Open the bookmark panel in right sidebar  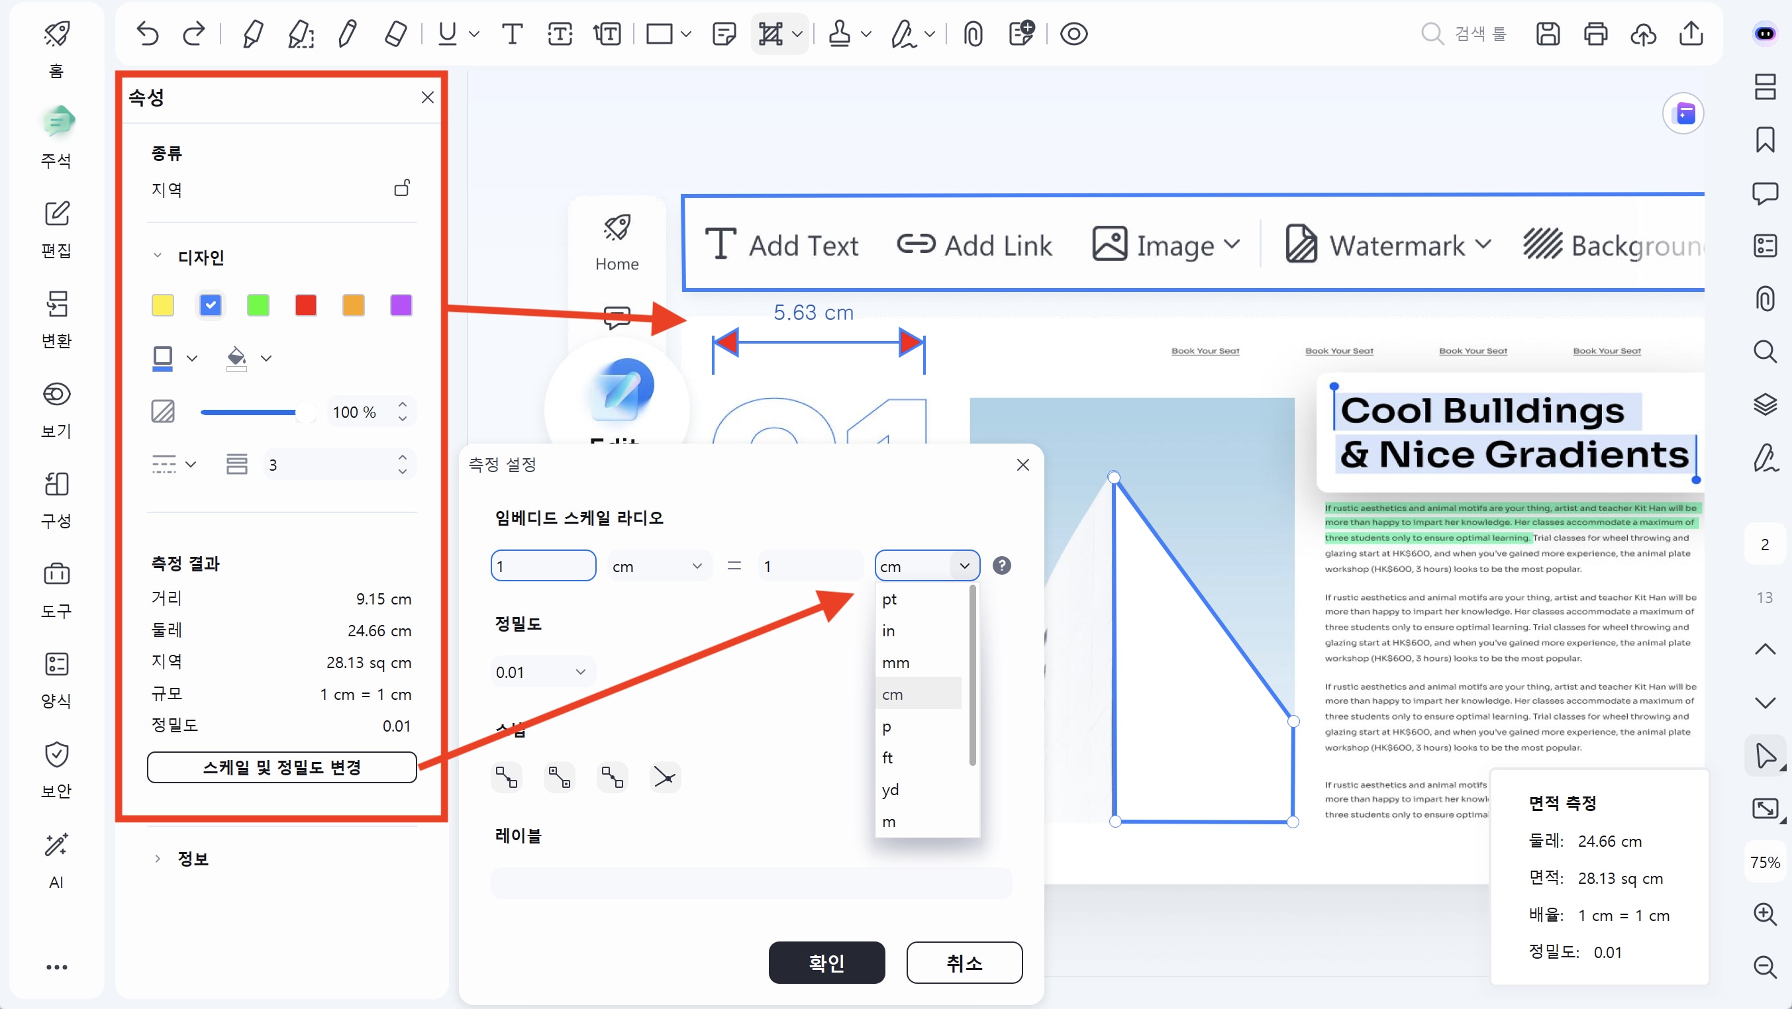(x=1765, y=140)
